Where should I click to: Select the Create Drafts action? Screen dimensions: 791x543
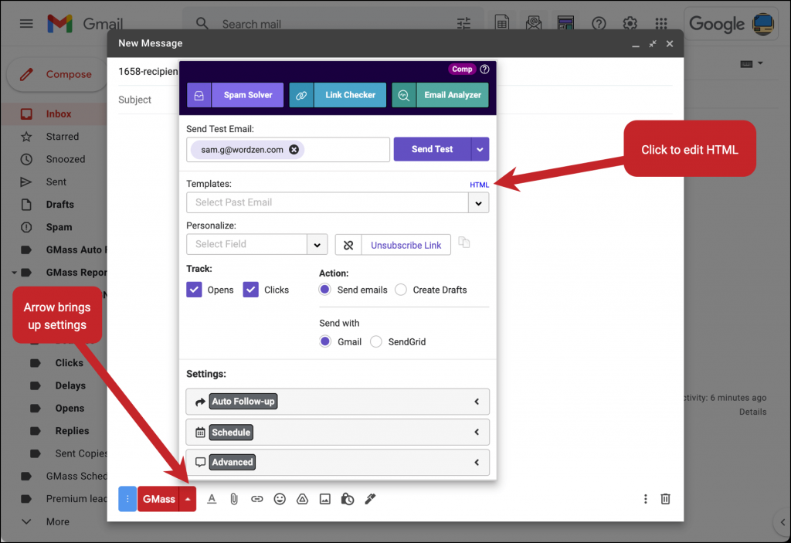401,290
